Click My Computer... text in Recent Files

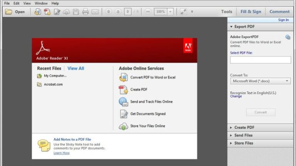coord(55,76)
